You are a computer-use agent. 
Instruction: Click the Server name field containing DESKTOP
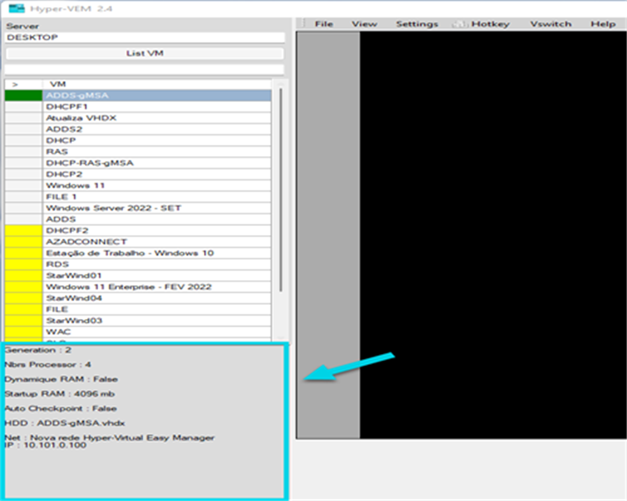(145, 38)
